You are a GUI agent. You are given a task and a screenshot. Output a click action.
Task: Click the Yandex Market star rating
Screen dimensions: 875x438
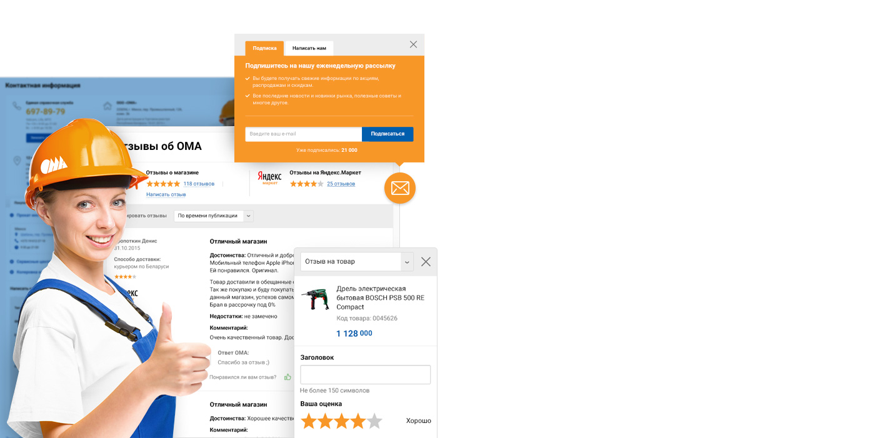pos(306,184)
